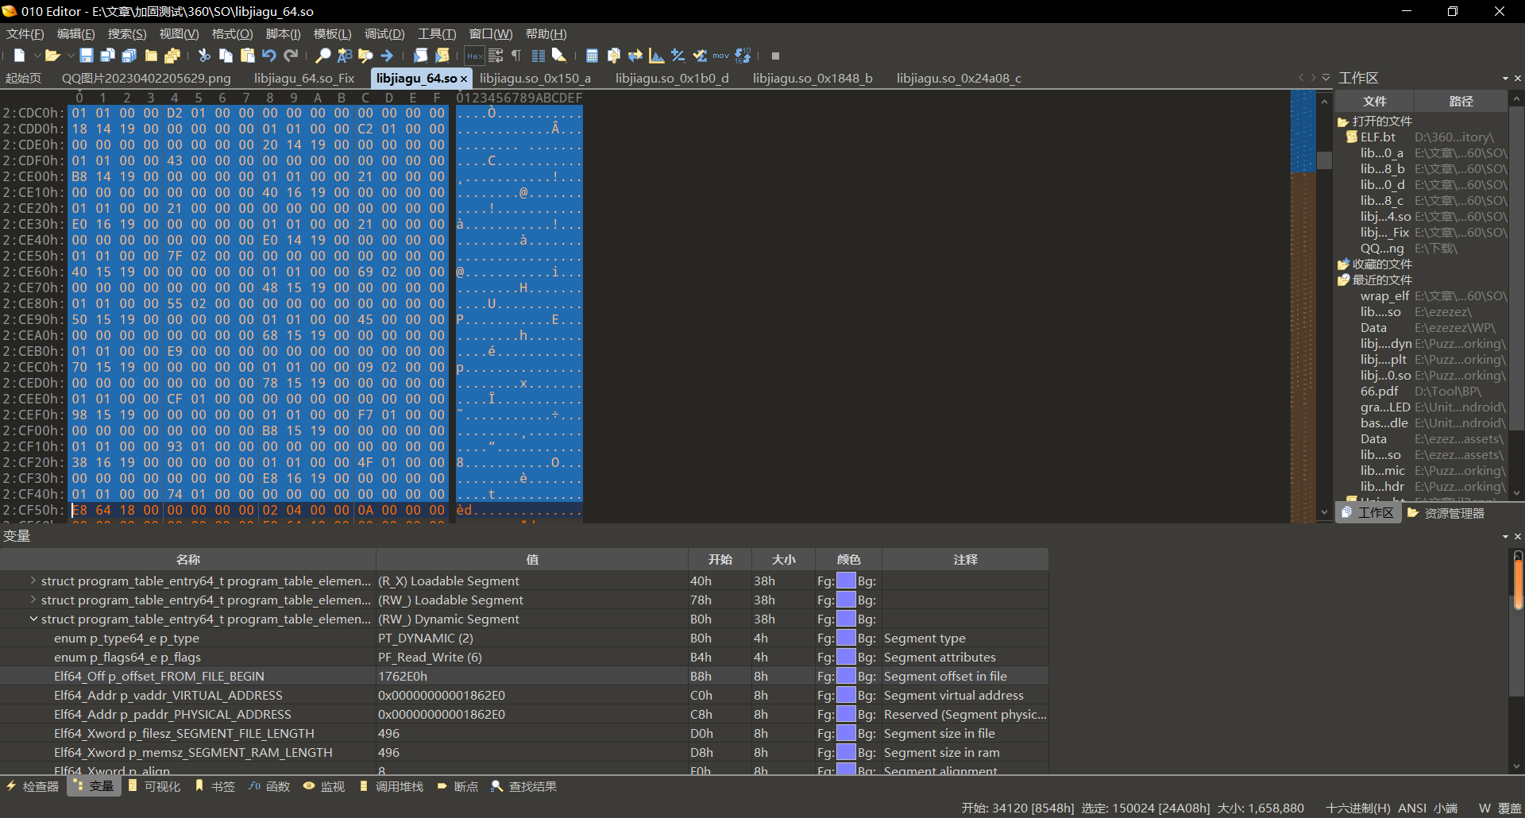Open the 书签 bookmarks panel tab
The width and height of the screenshot is (1525, 818).
point(215,786)
